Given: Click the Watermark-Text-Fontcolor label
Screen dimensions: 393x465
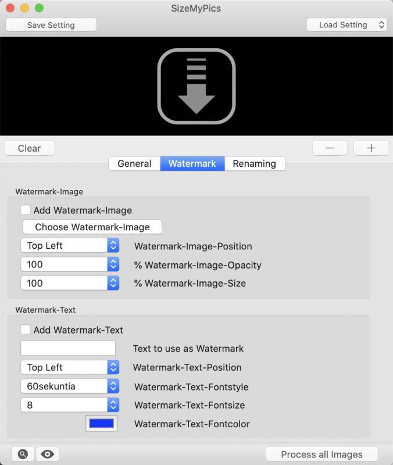Looking at the screenshot, I should [192, 424].
